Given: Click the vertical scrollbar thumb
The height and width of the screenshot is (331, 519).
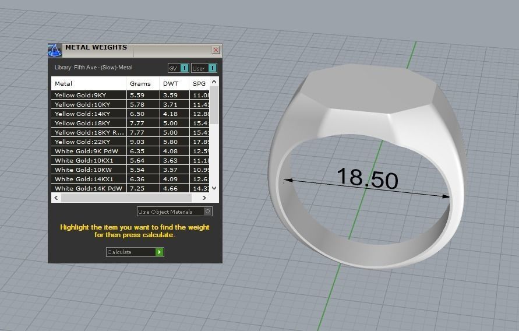Looking at the screenshot, I should 214,105.
